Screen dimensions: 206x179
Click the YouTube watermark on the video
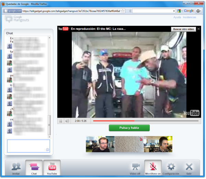[191, 113]
